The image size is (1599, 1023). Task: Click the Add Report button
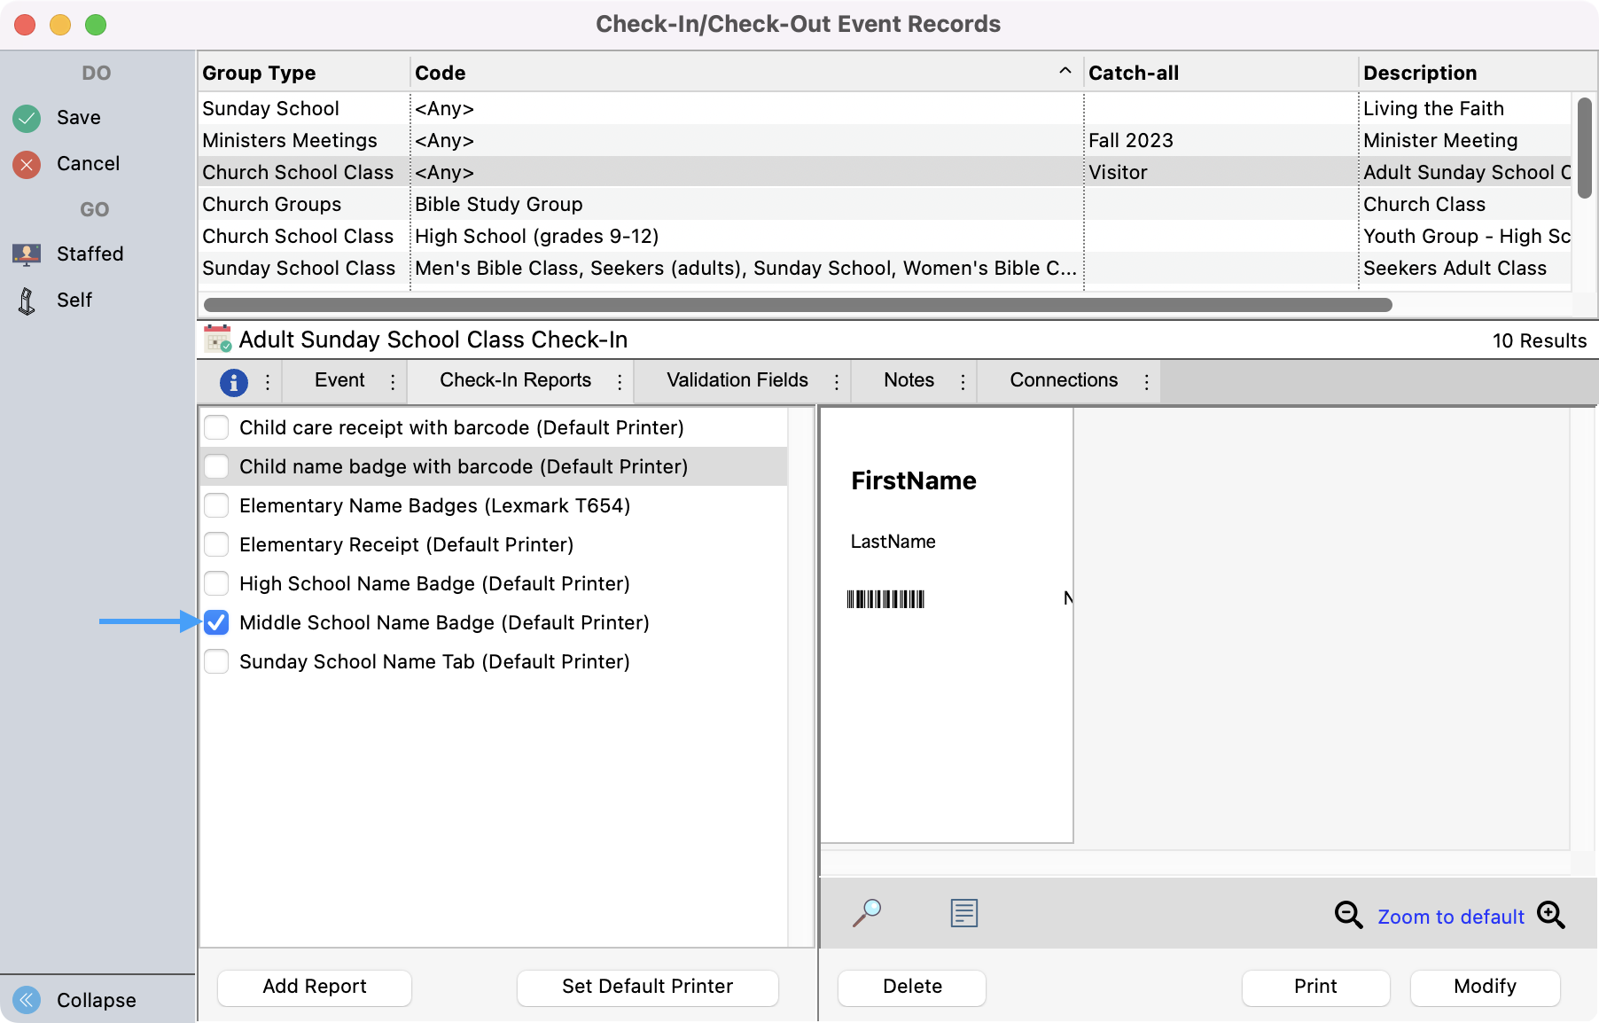314,987
